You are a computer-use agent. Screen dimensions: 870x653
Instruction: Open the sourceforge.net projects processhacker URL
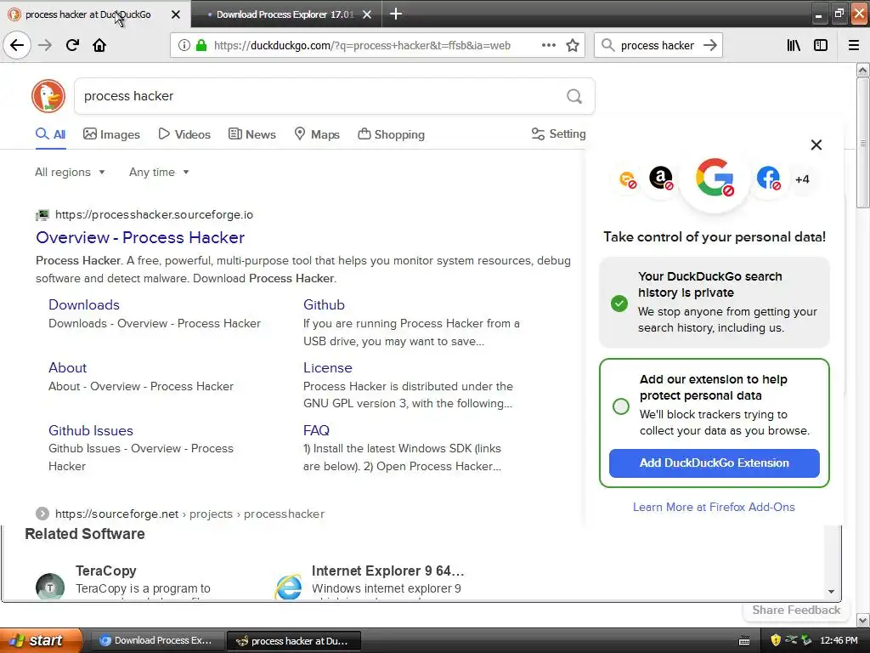coord(189,514)
